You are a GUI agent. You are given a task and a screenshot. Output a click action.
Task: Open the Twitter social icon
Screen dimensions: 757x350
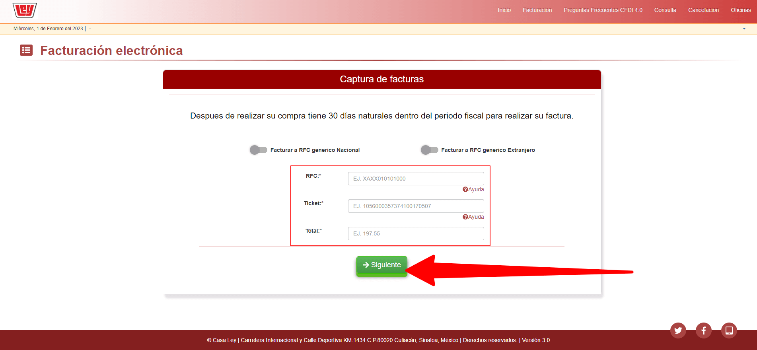coord(678,331)
